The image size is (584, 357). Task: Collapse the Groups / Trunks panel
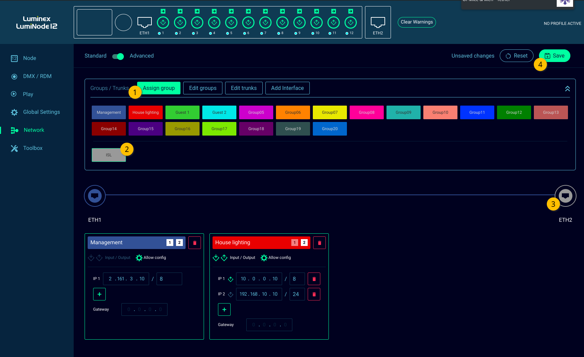click(567, 89)
